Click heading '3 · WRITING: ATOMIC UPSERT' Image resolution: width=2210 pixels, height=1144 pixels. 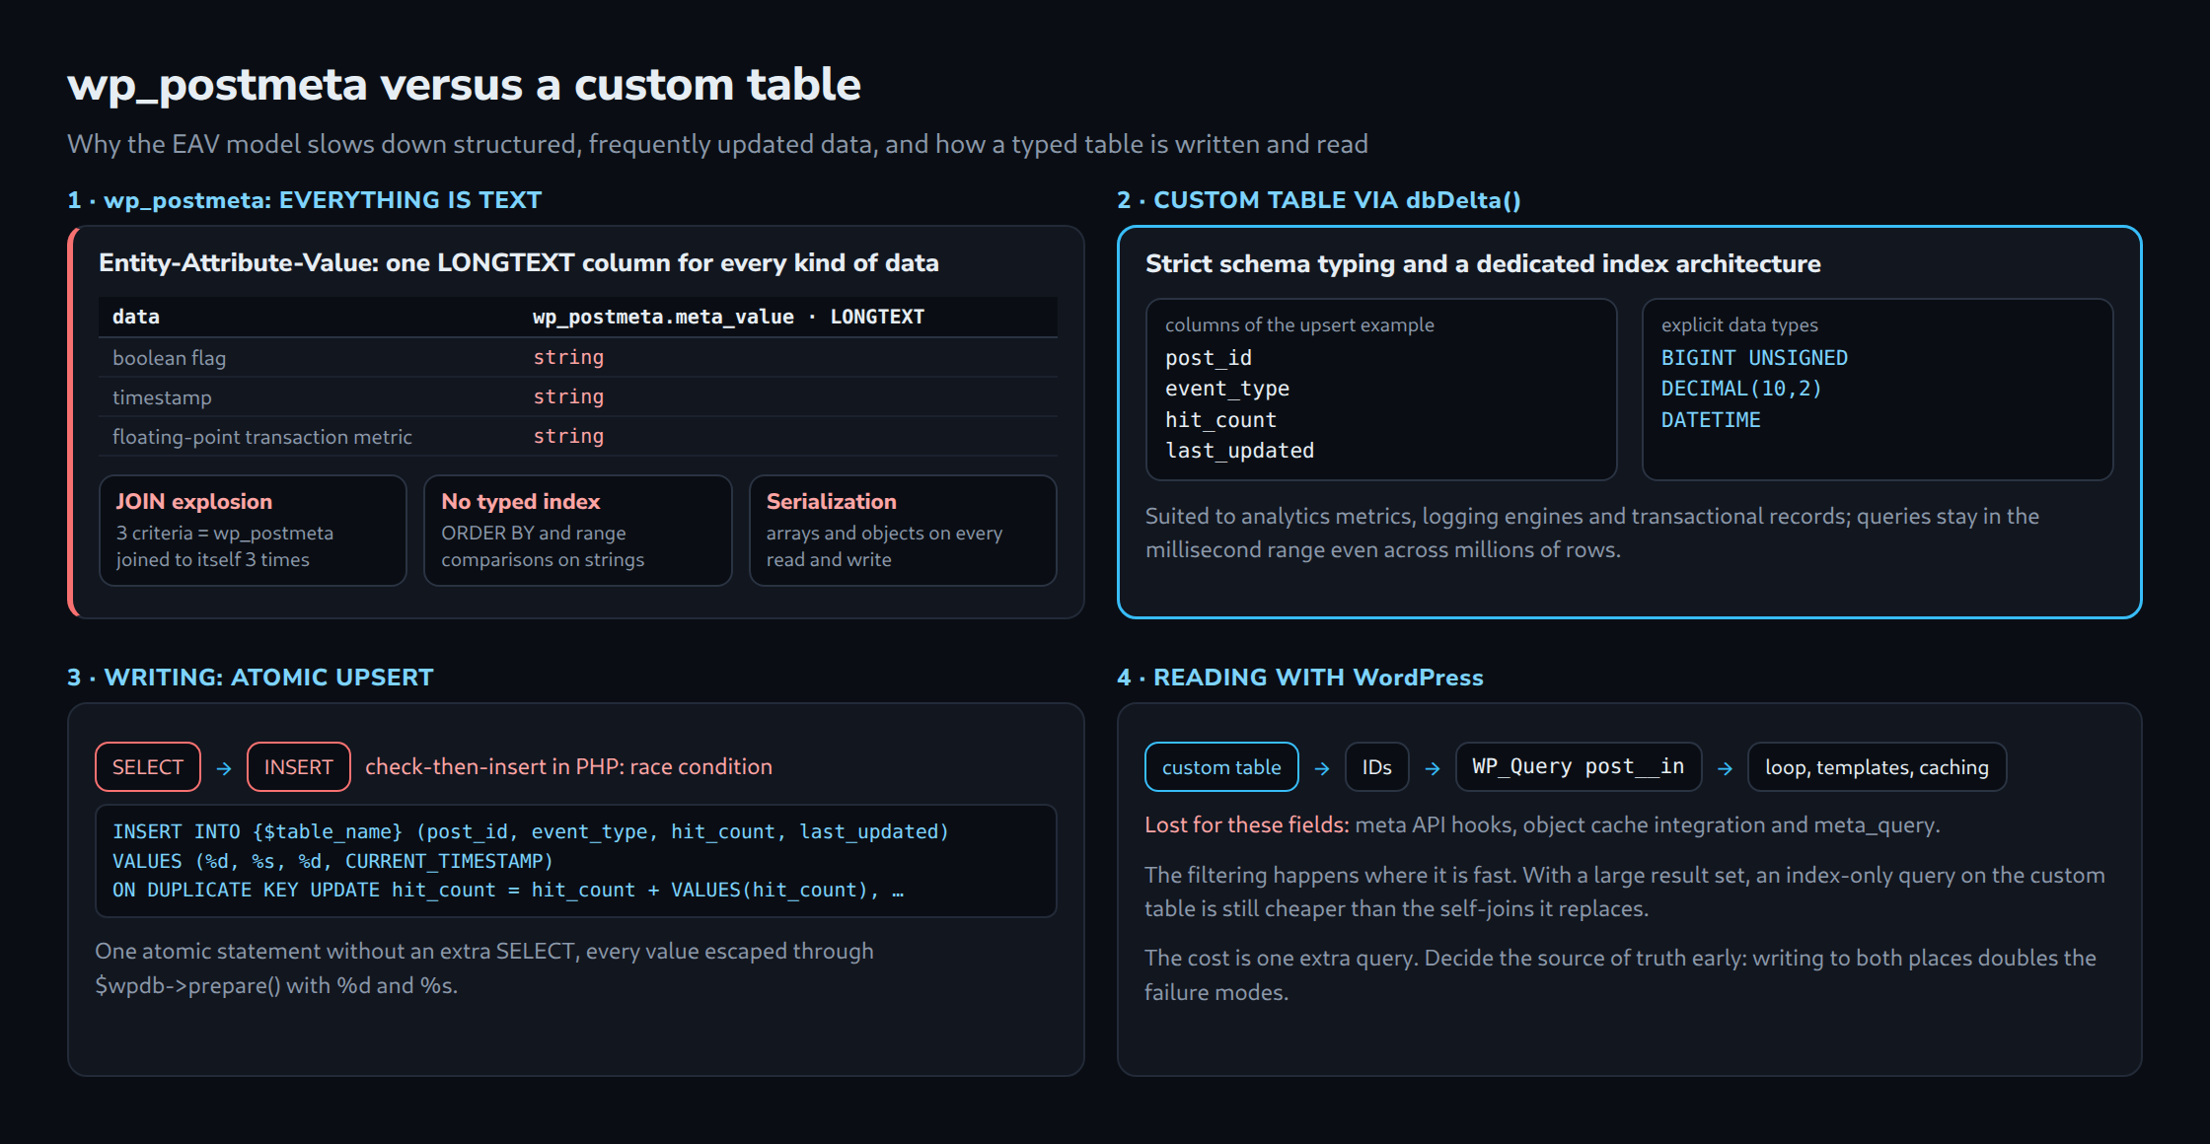coord(251,678)
